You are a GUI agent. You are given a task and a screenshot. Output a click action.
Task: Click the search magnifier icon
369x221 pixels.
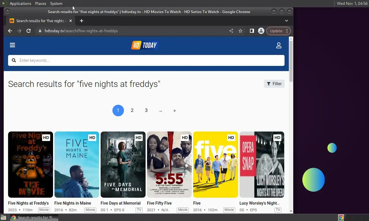click(x=14, y=60)
